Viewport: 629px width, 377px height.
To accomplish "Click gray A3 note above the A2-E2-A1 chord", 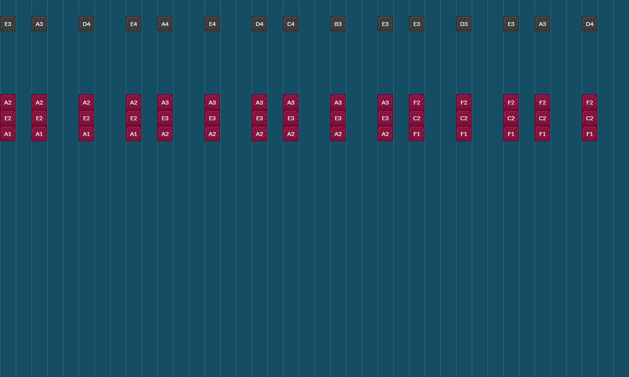I will [x=39, y=24].
